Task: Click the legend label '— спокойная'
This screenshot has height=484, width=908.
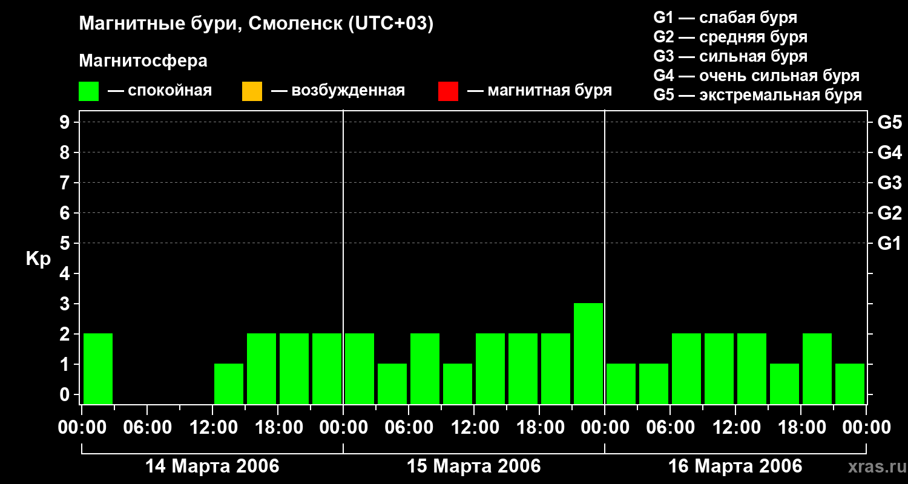Action: pyautogui.click(x=160, y=91)
